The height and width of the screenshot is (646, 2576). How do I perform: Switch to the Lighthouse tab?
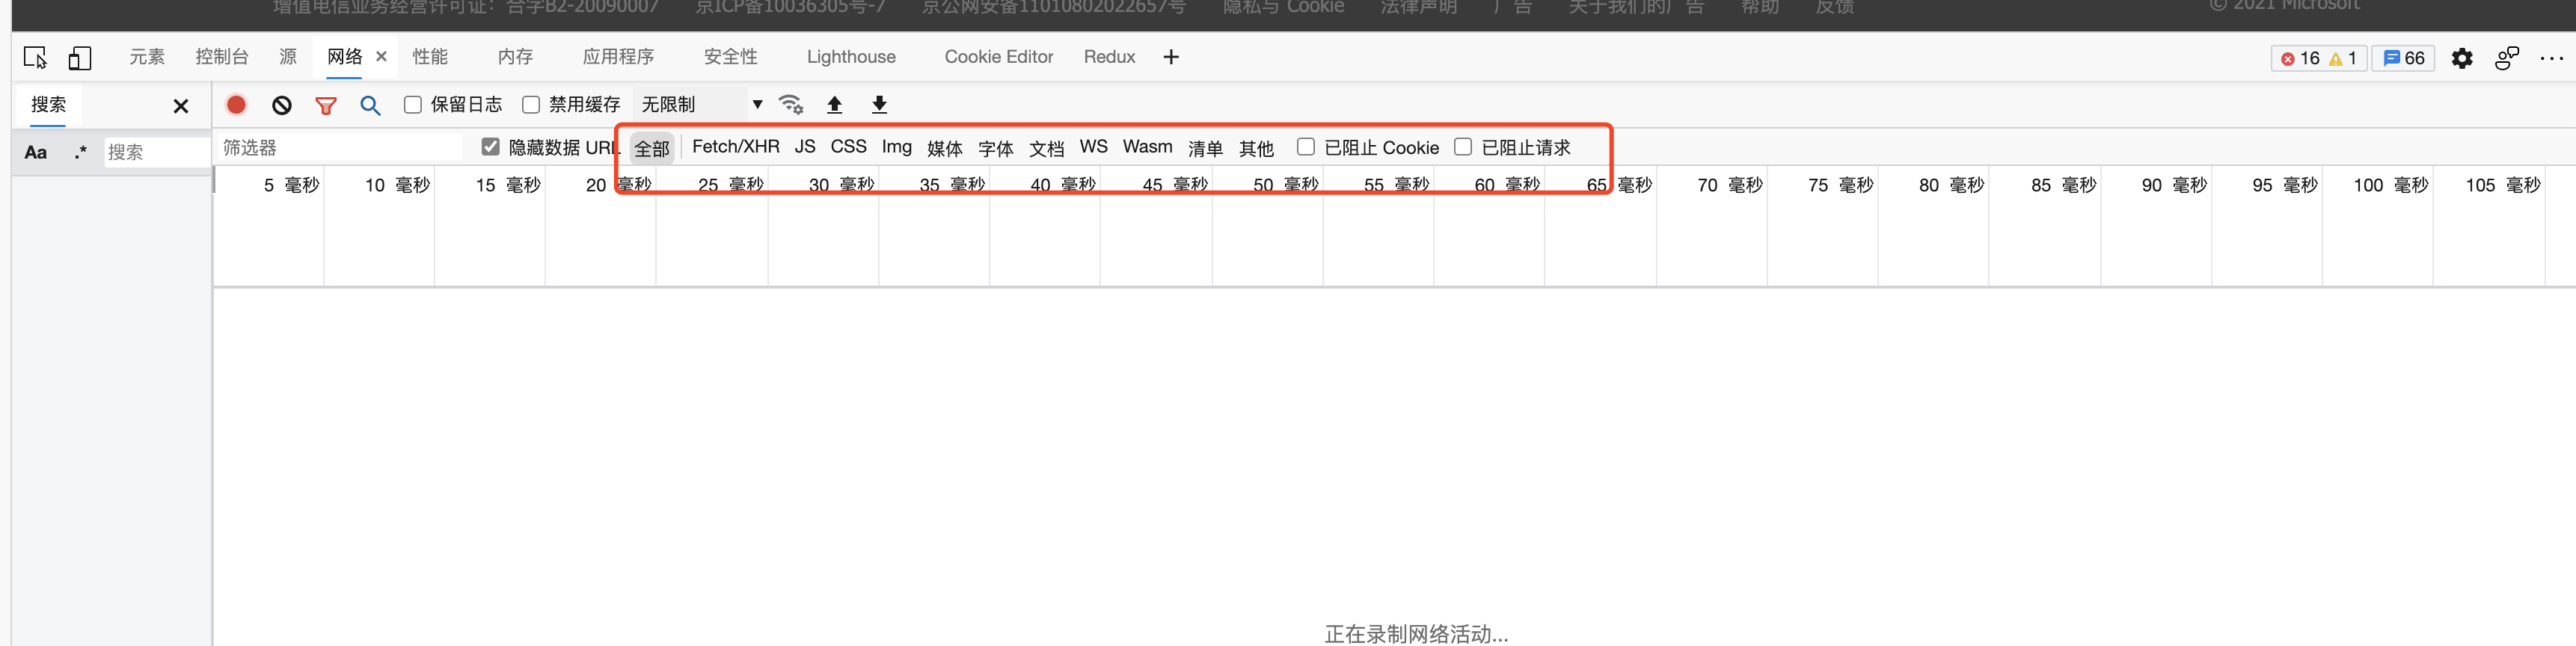tap(851, 57)
